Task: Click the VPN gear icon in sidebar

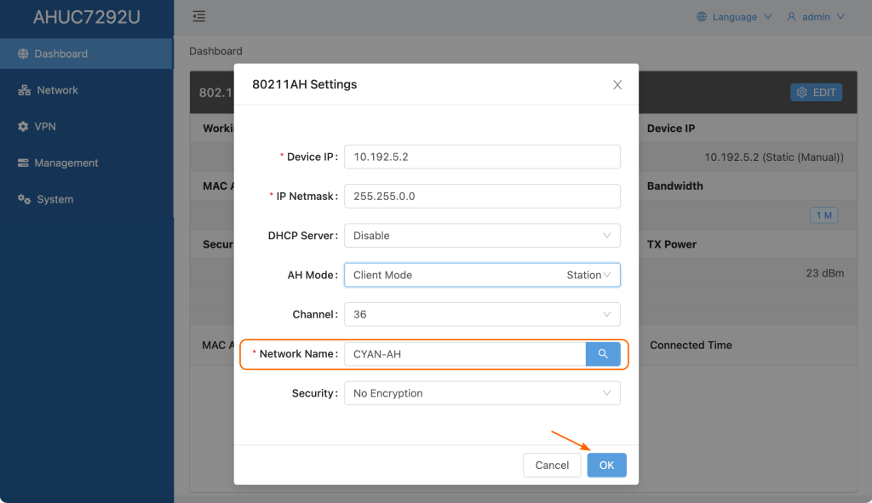Action: pyautogui.click(x=23, y=127)
